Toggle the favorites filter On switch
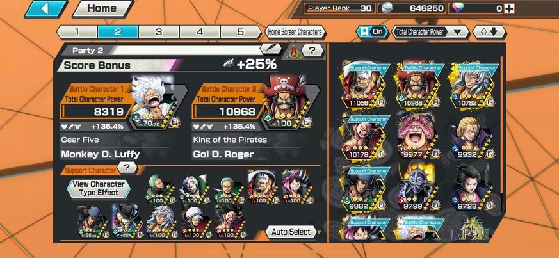 373,32
